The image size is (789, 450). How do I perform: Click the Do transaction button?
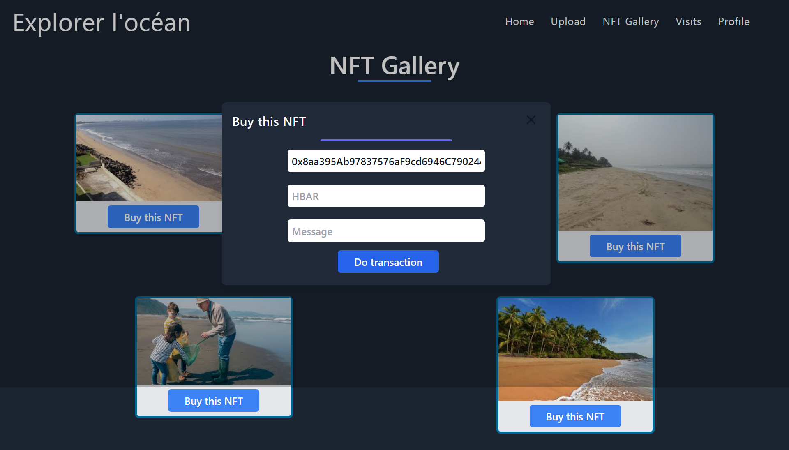coord(388,262)
